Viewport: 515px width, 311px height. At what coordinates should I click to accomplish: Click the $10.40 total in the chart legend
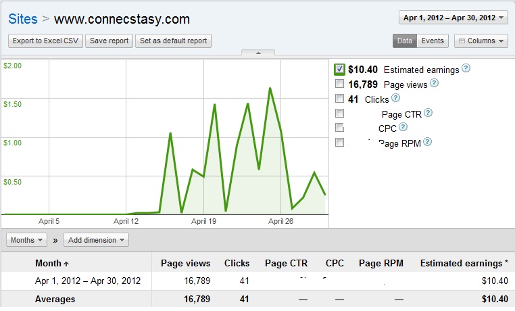tap(363, 70)
